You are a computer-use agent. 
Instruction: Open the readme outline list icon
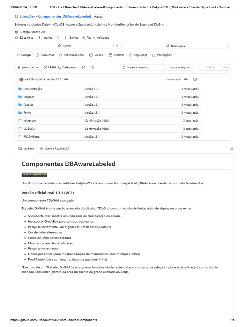pyautogui.click(x=231, y=149)
